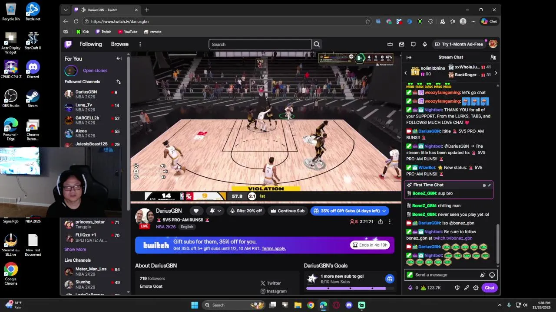Open remote bookmark
The width and height of the screenshot is (556, 312).
[x=152, y=32]
